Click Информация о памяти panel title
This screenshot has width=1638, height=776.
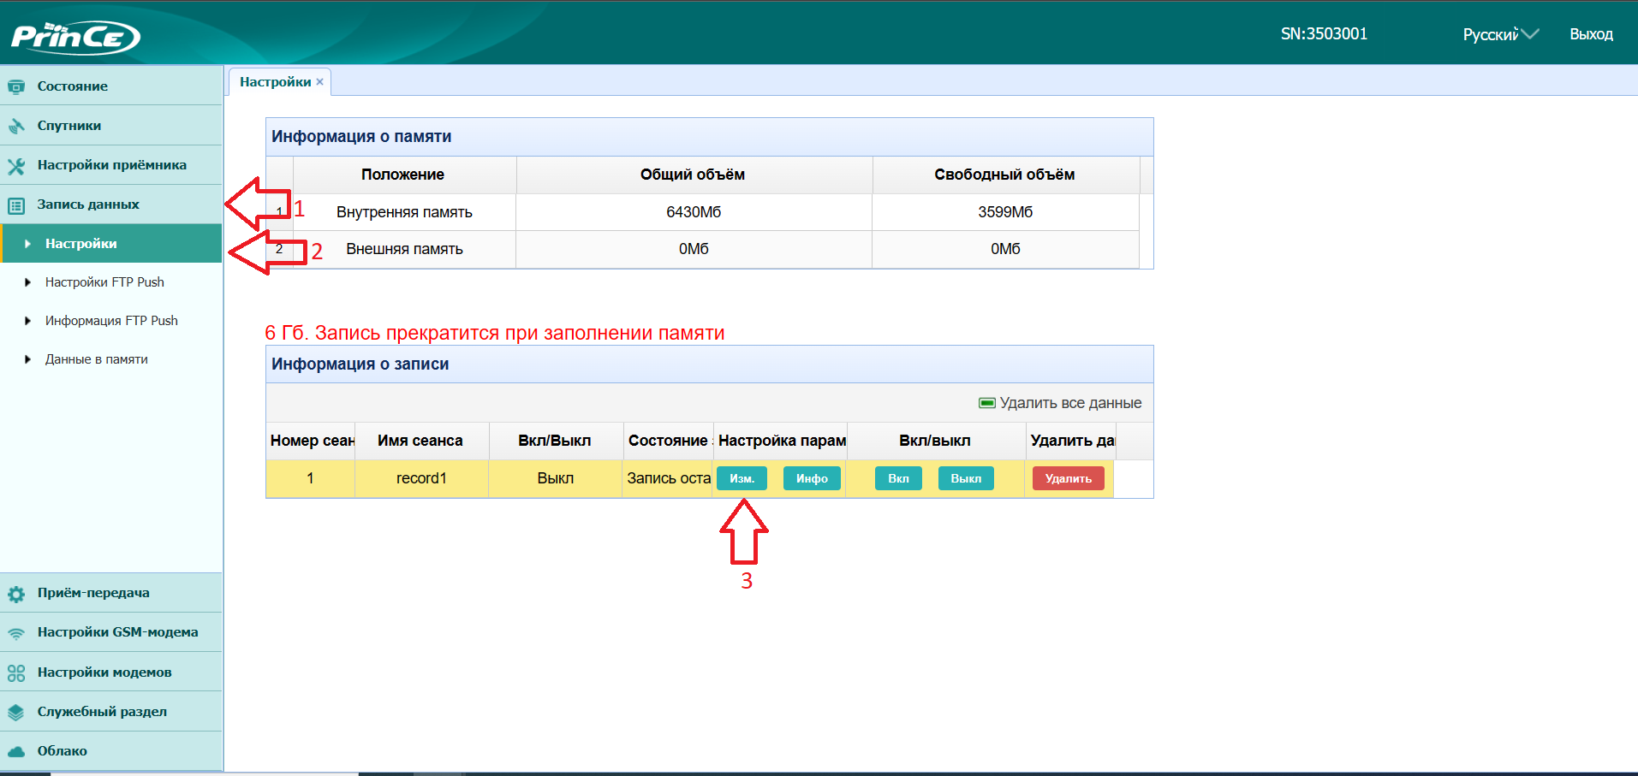tap(361, 137)
